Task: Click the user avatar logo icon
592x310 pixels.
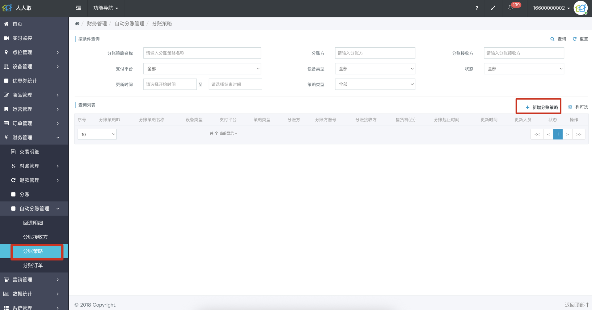Action: click(x=581, y=8)
